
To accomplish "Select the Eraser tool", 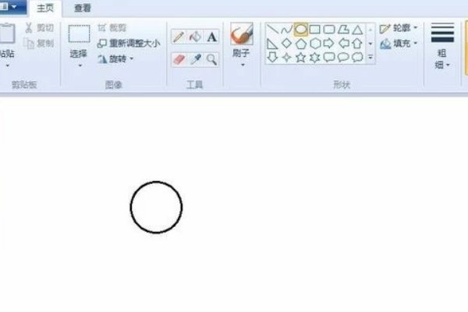I will [179, 59].
